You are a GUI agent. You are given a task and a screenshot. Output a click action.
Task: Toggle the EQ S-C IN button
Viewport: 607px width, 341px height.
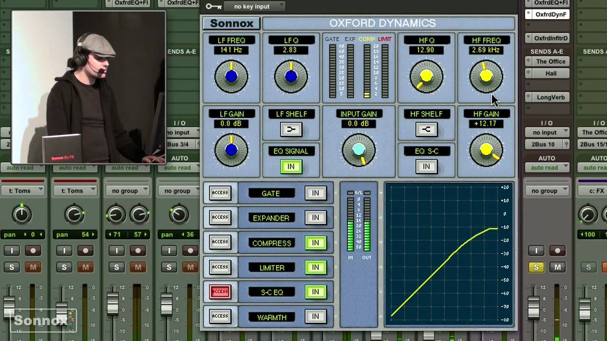[x=426, y=166]
